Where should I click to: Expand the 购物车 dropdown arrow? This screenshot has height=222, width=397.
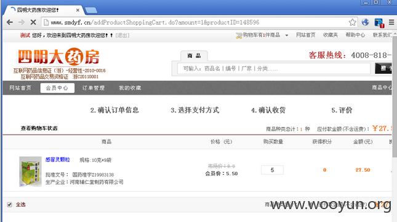tap(287, 36)
